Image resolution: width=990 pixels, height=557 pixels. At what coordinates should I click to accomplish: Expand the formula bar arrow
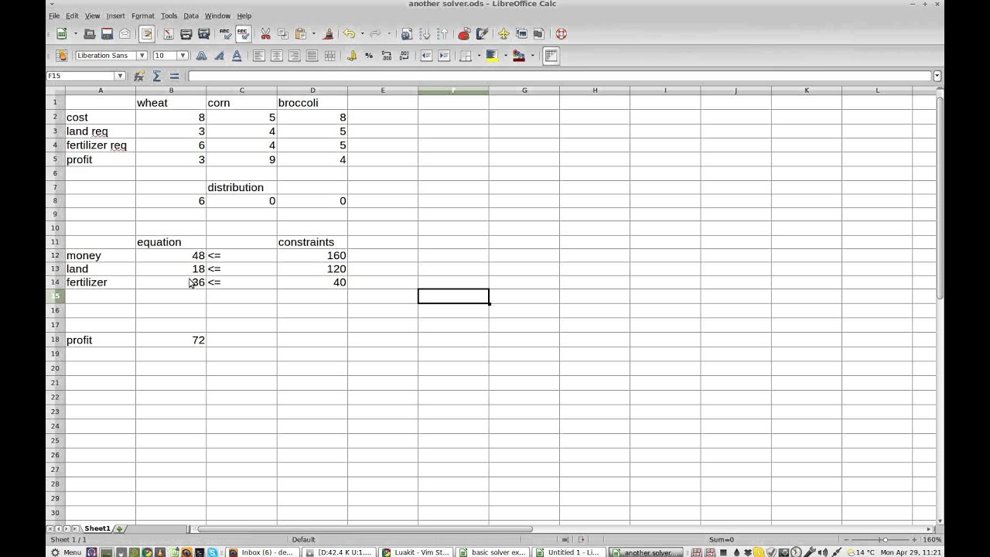[x=937, y=76]
